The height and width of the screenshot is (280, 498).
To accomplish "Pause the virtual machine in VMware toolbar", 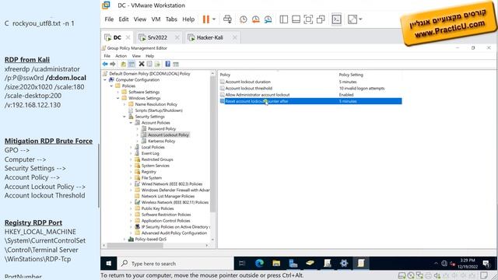I will tap(205, 19).
